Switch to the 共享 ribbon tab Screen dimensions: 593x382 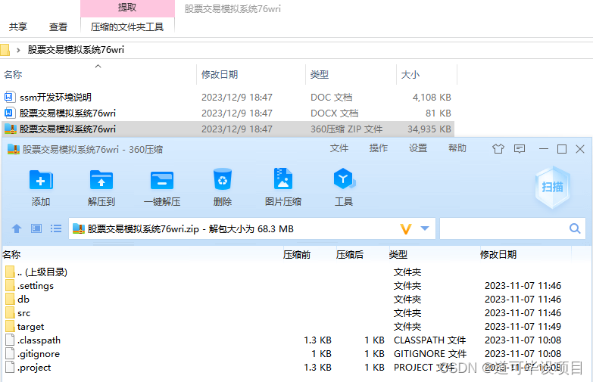click(x=18, y=26)
